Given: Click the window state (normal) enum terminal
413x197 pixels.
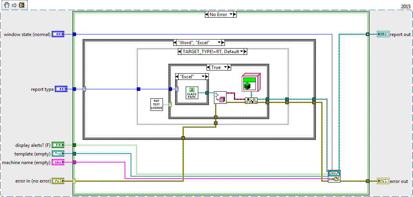Looking at the screenshot, I should pyautogui.click(x=58, y=34).
